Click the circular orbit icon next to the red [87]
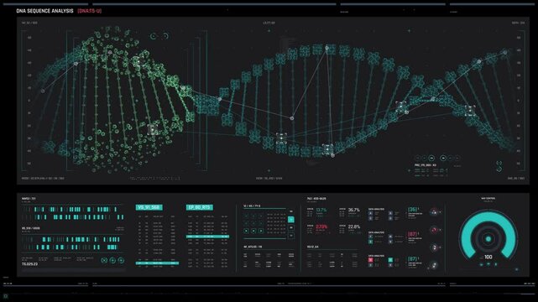Screen dimensions: 538x302 tap(434, 230)
